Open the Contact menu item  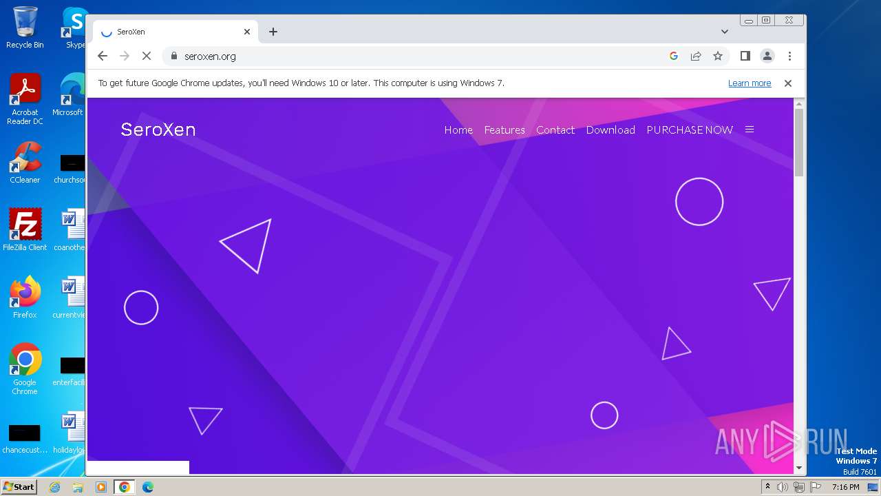tap(555, 130)
